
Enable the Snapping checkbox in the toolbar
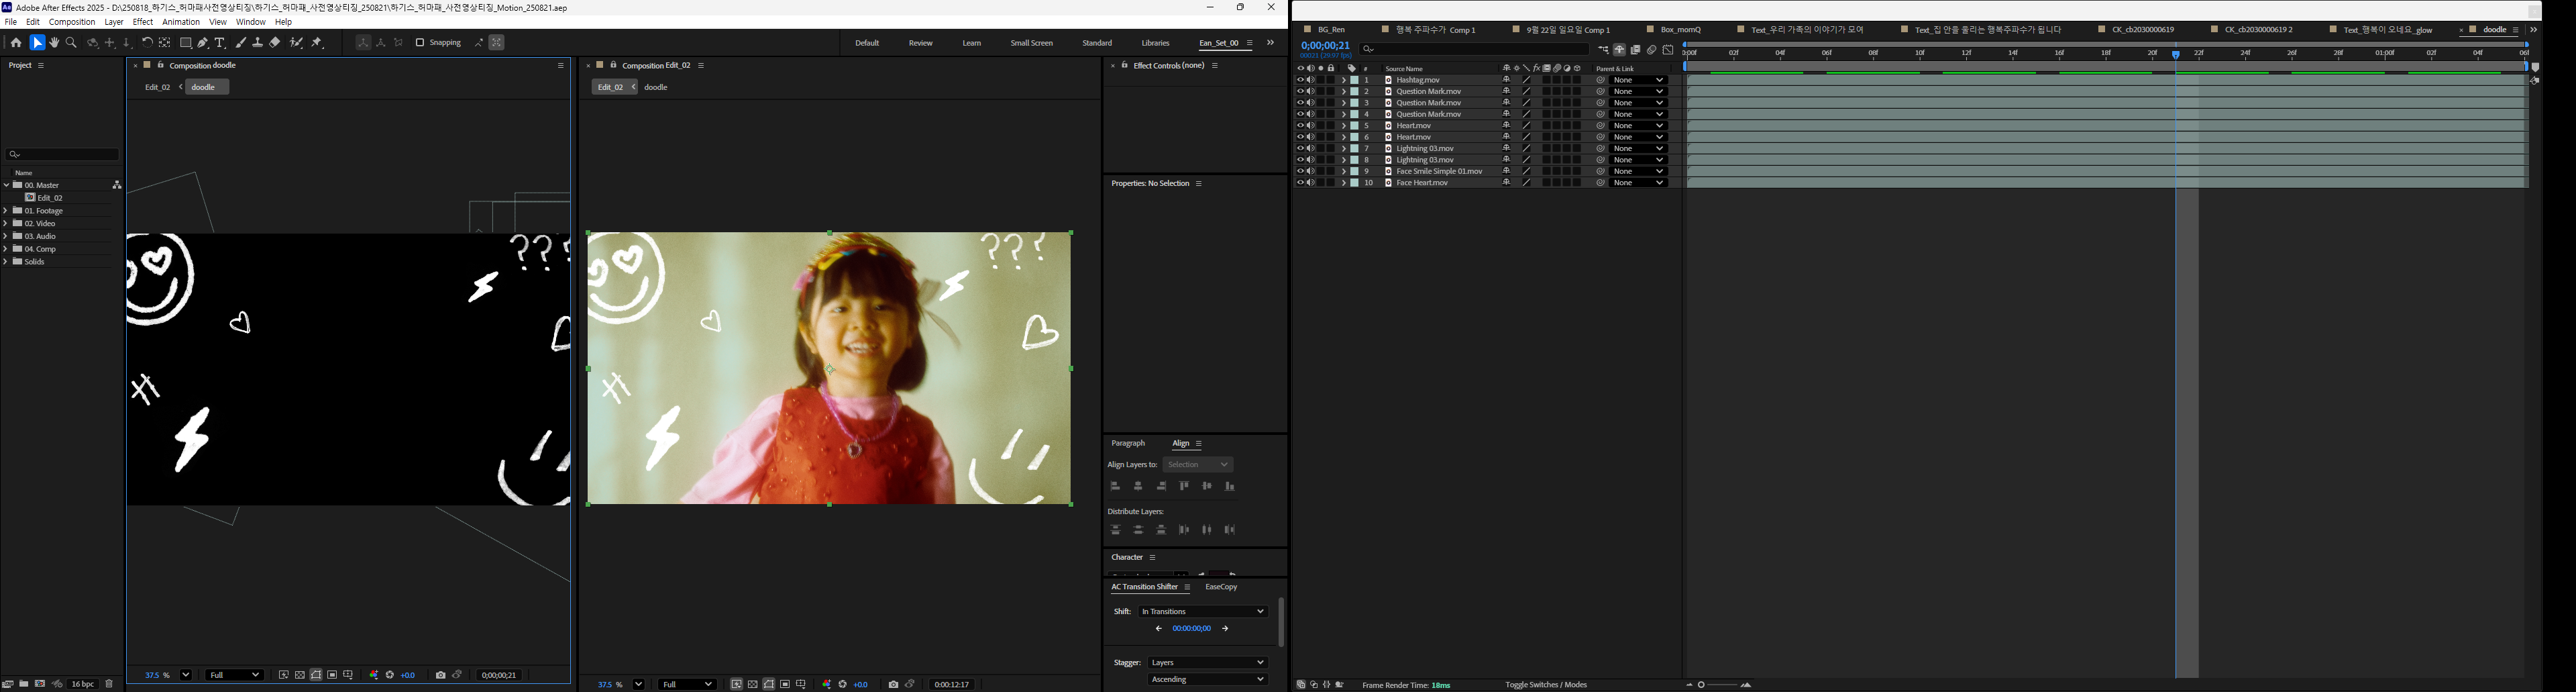(421, 42)
